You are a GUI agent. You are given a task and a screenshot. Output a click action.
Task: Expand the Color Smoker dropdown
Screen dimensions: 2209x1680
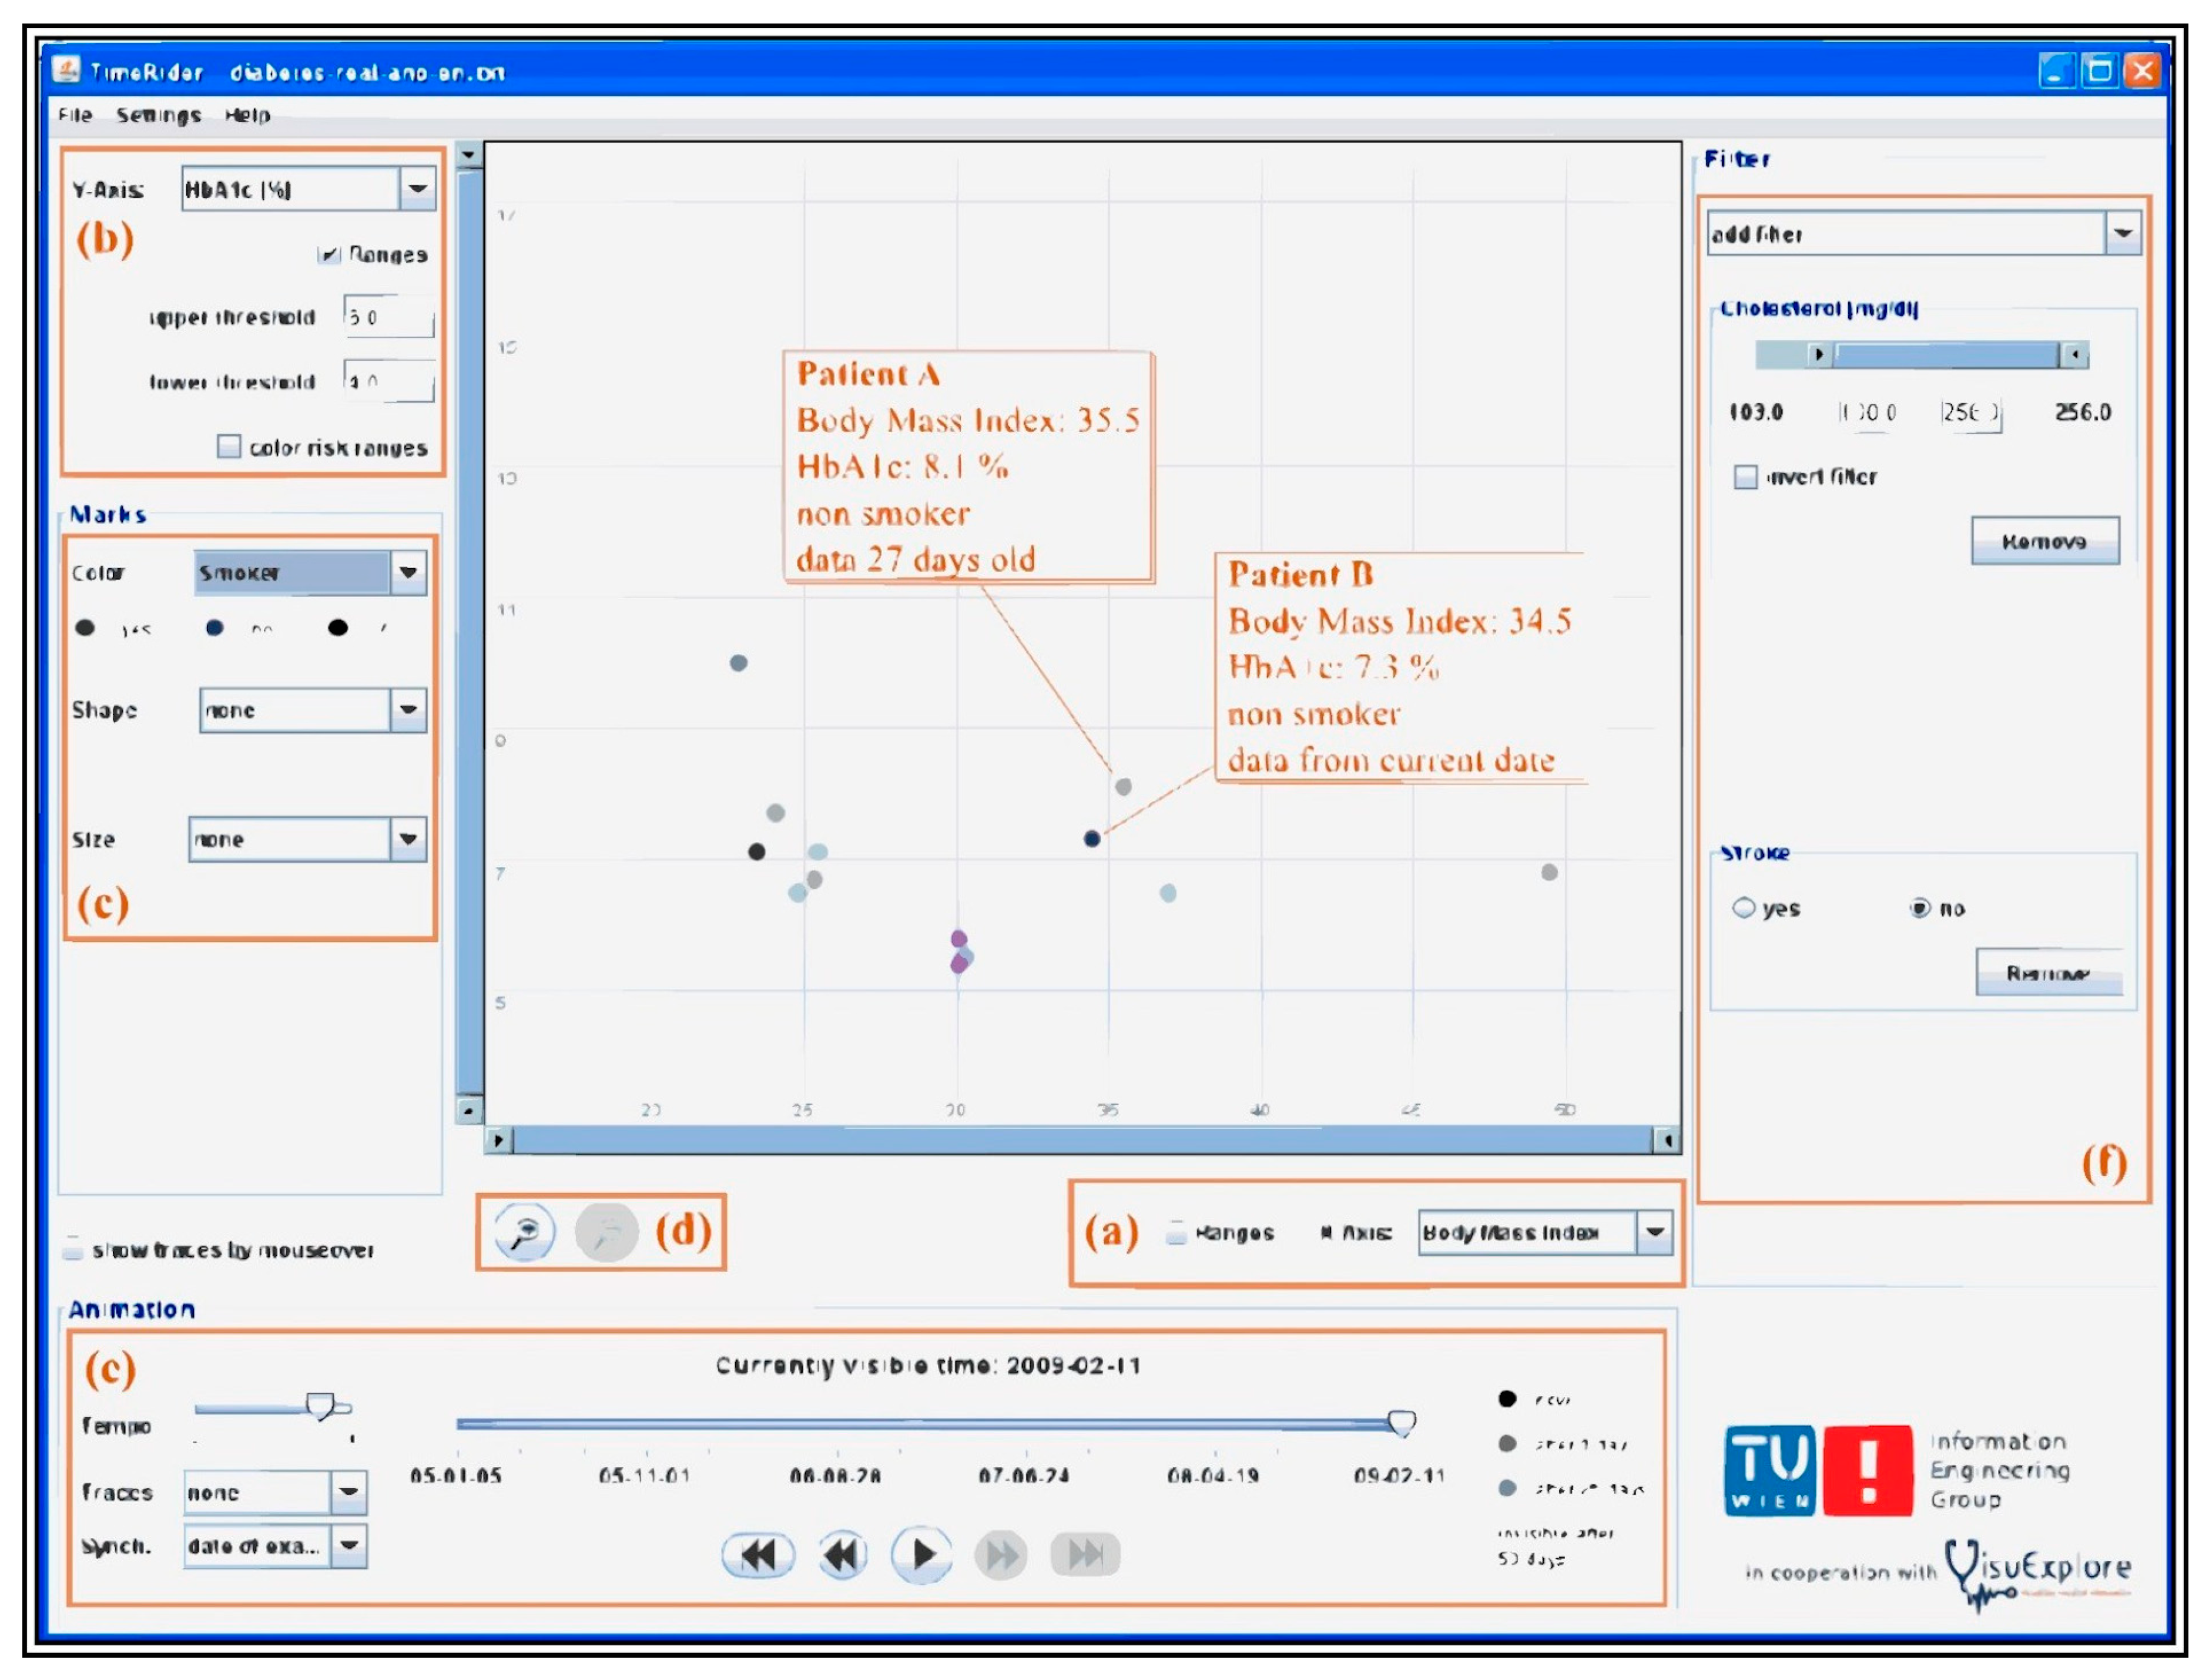(408, 572)
